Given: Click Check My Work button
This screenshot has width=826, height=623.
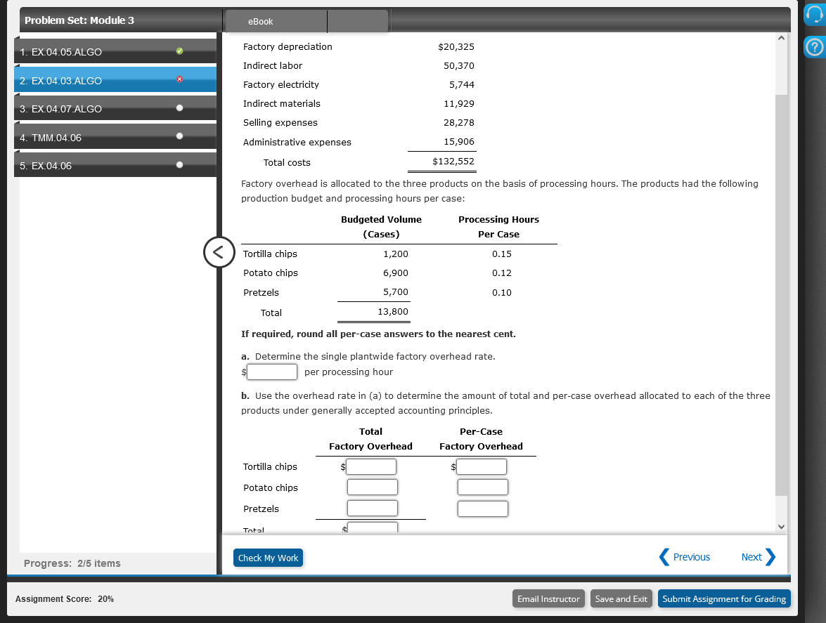Looking at the screenshot, I should click(268, 558).
